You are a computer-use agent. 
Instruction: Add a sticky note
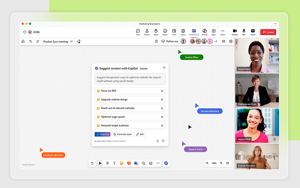122,163
